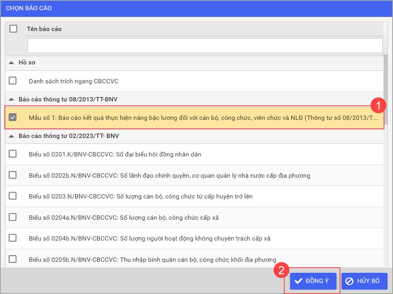Uncheck the Mẫu số 1 report checkbox

(x=13, y=117)
